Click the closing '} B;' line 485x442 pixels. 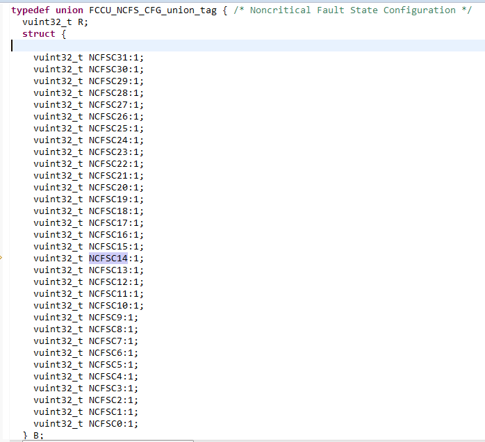click(33, 436)
